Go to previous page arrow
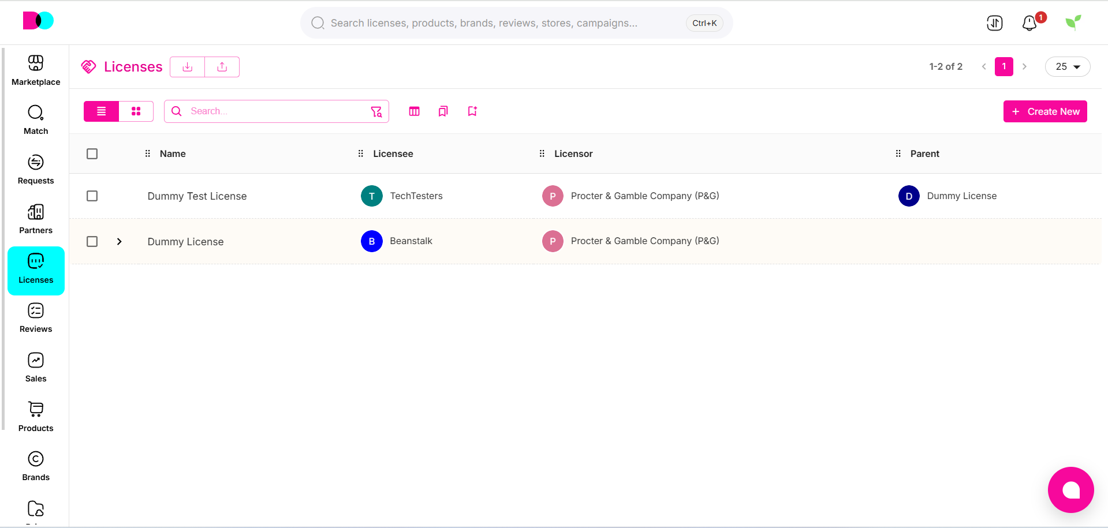Viewport: 1108px width, 528px height. tap(984, 67)
